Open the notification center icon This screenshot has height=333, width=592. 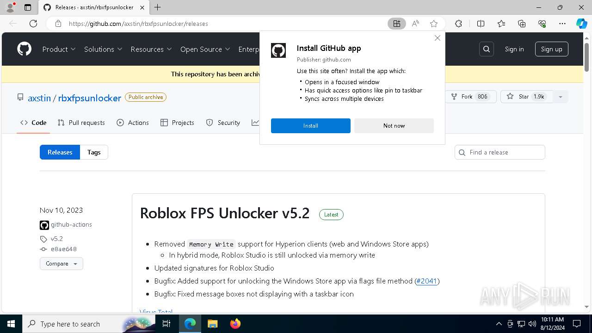pyautogui.click(x=577, y=324)
